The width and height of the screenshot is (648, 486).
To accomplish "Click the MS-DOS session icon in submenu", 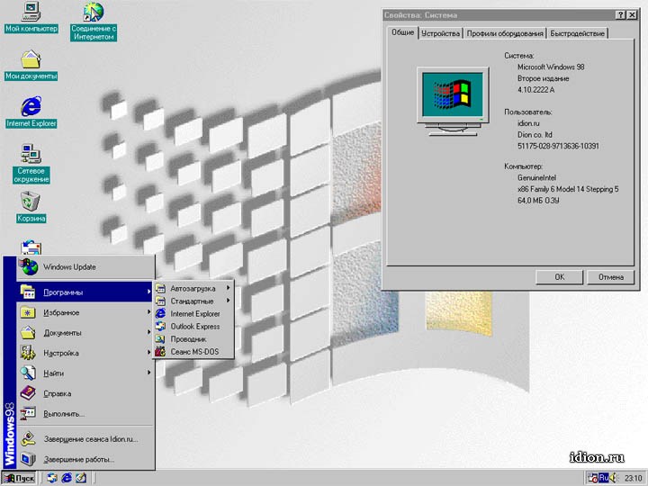I will 160,352.
